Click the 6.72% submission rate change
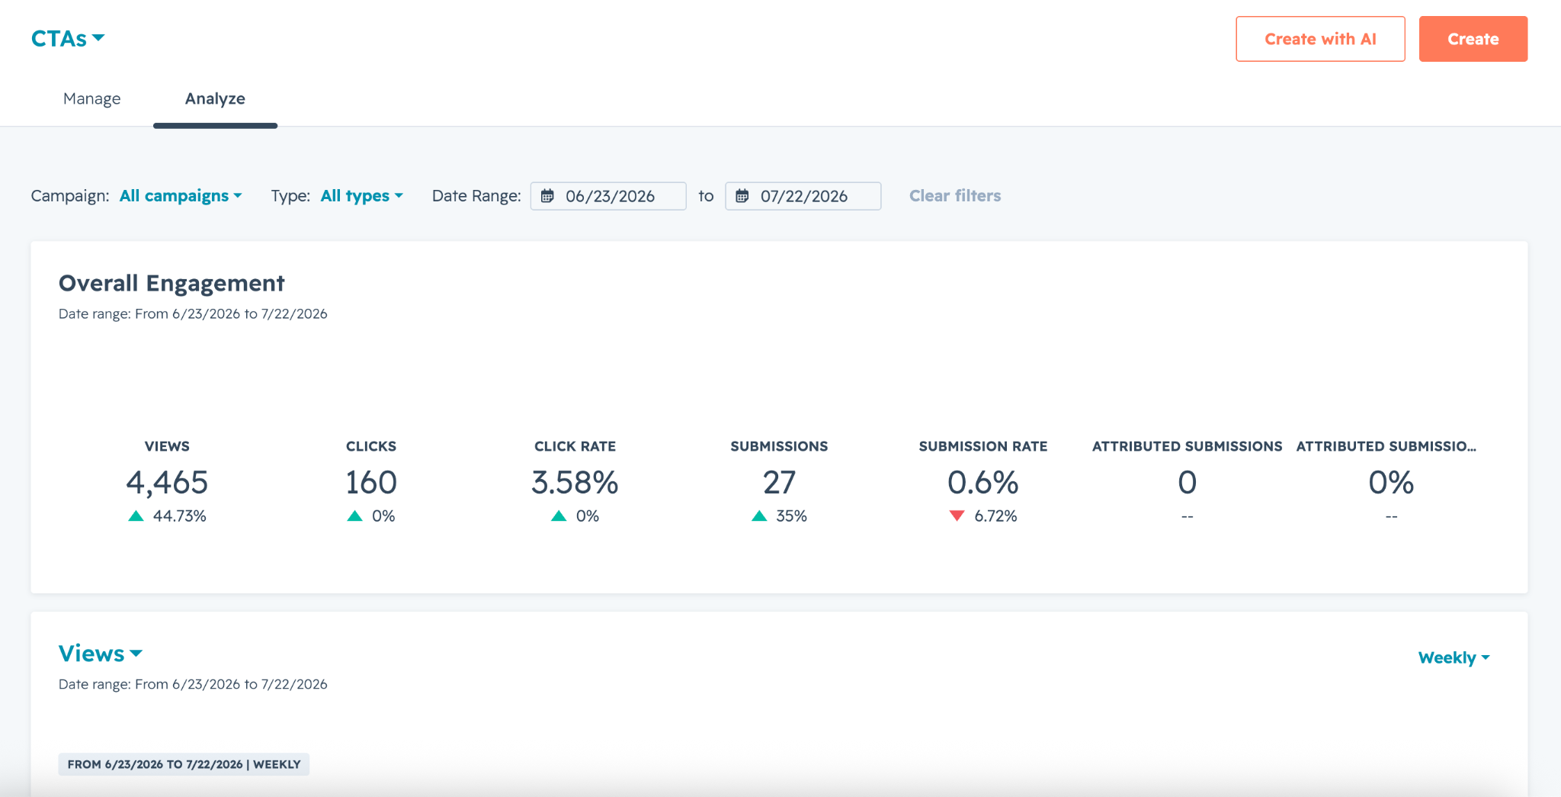 pos(995,516)
